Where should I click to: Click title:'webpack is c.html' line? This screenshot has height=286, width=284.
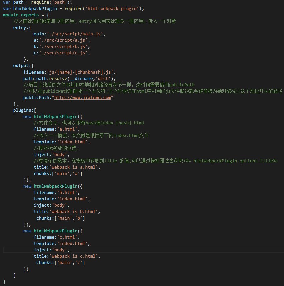(67, 256)
